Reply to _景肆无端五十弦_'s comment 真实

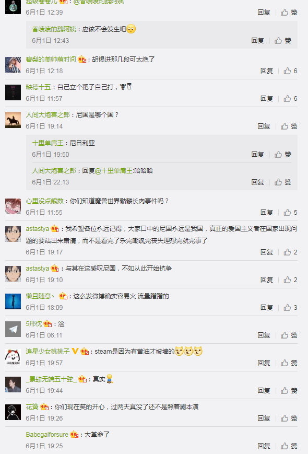pos(264,391)
